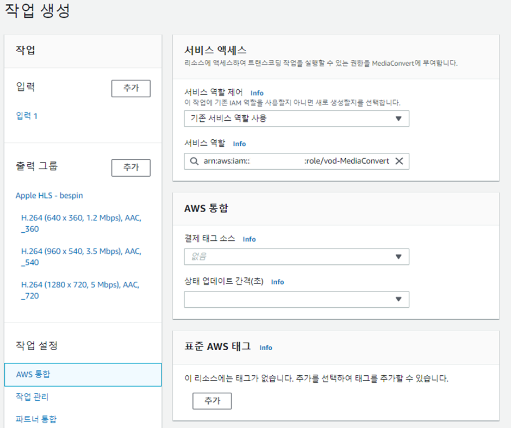
Task: Select the H.264 1280 x 720 output
Action: point(80,290)
